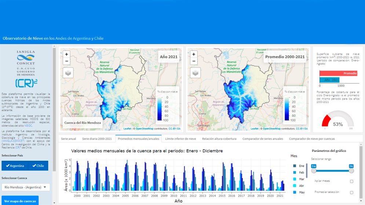365x205 pixels.
Task: Toggle the May legend swatch
Action: point(295,192)
